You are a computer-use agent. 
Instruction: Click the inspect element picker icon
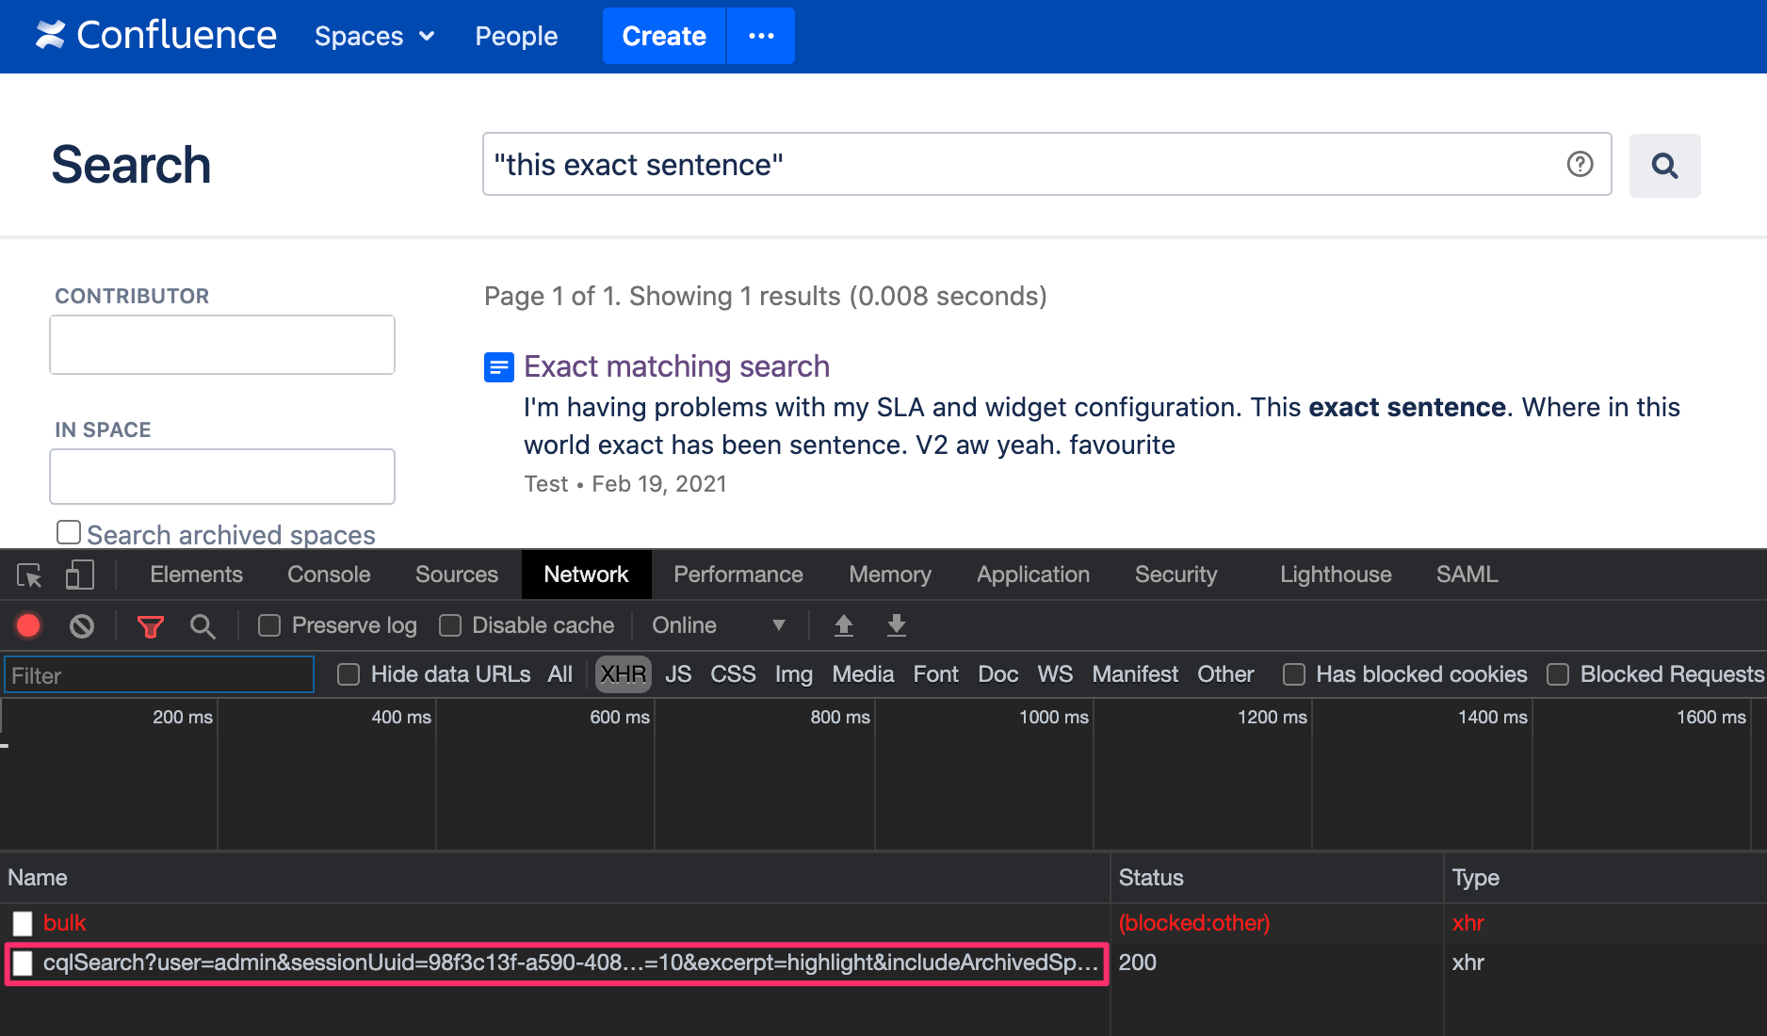point(29,575)
